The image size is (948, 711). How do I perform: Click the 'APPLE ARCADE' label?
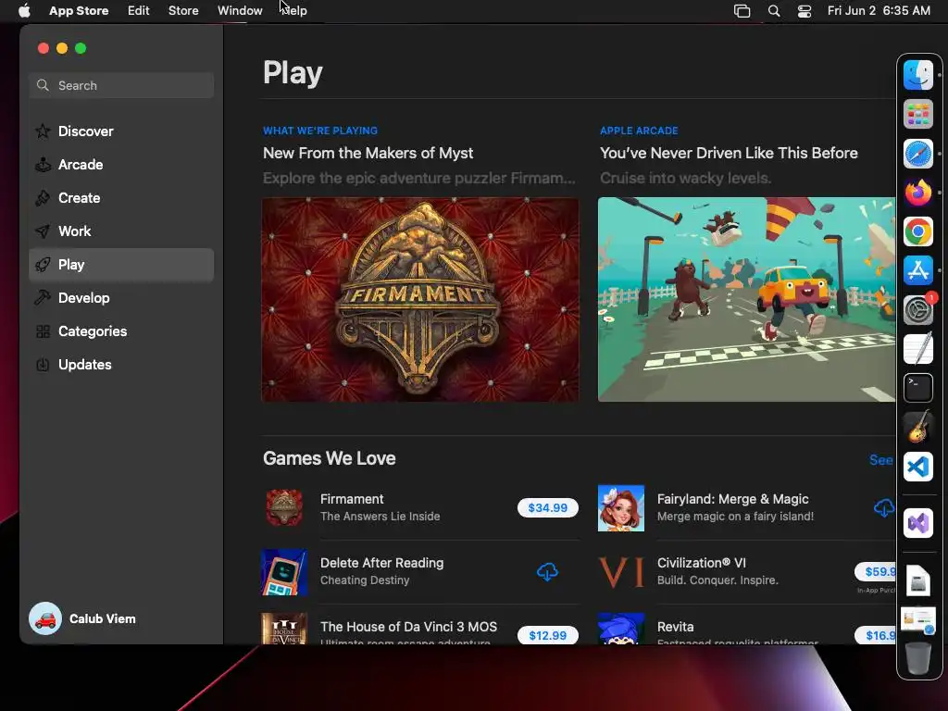pyautogui.click(x=639, y=131)
